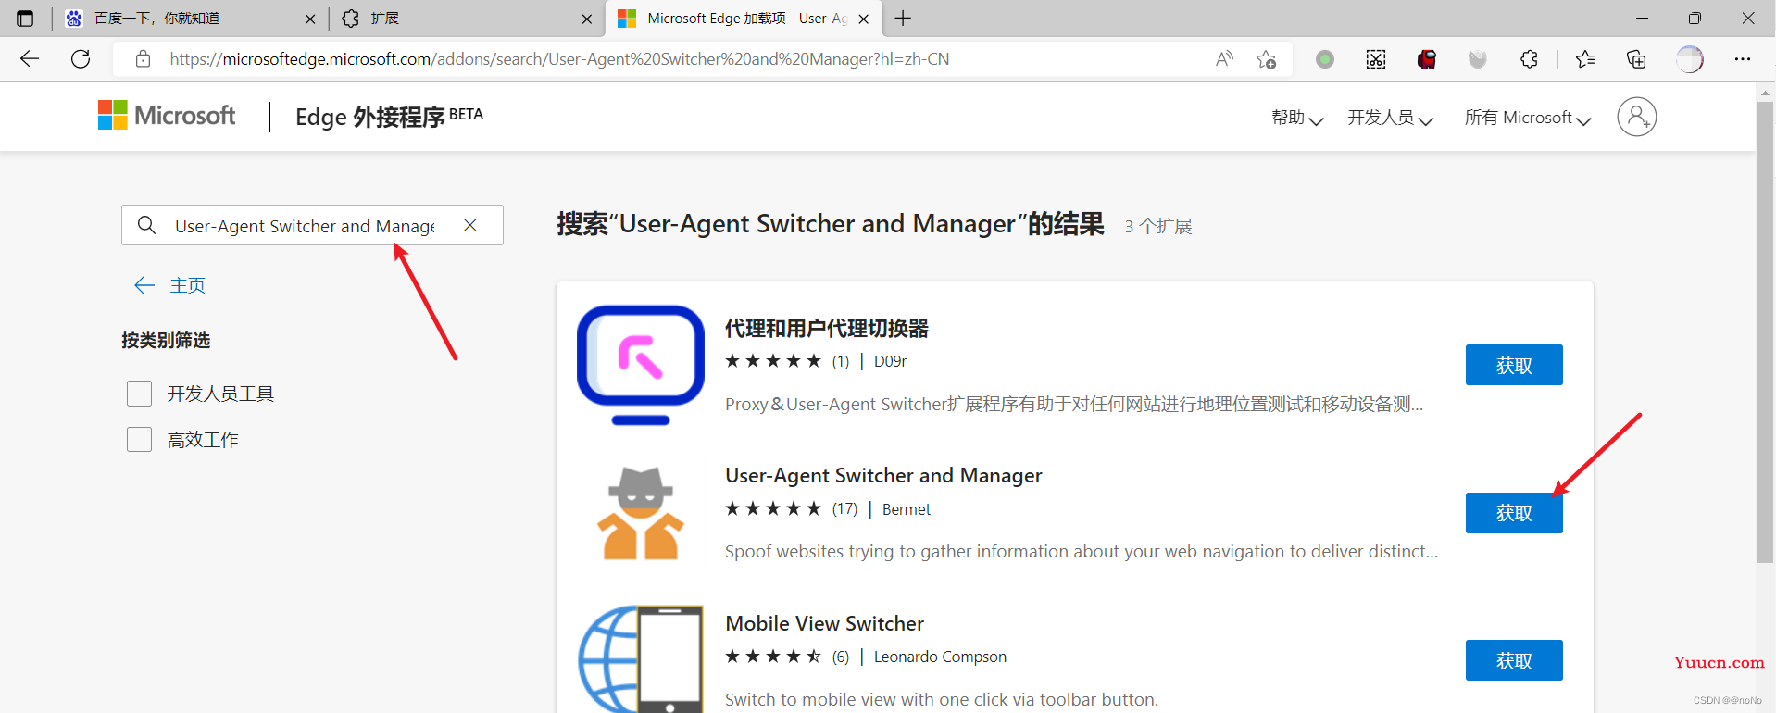Get the 代理和用户代理切换器 extension
Viewport: 1776px width, 713px height.
click(1514, 365)
